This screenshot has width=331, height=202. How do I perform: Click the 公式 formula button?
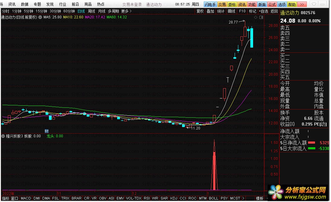point(272,5)
